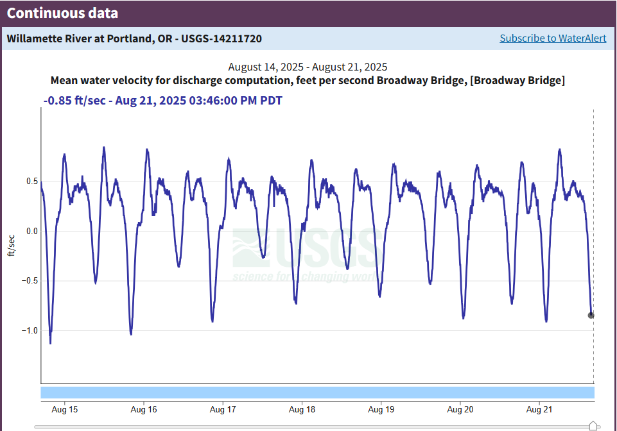Select the latest data point marker dot

(x=591, y=315)
